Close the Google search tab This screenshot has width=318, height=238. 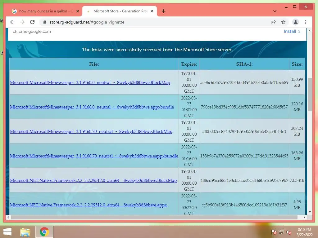click(77, 11)
